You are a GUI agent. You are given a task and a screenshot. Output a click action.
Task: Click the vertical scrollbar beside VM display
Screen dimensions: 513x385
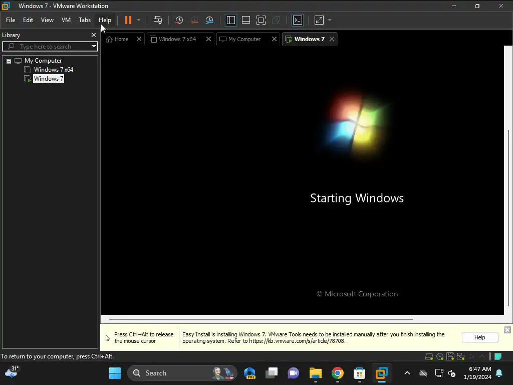508,218
